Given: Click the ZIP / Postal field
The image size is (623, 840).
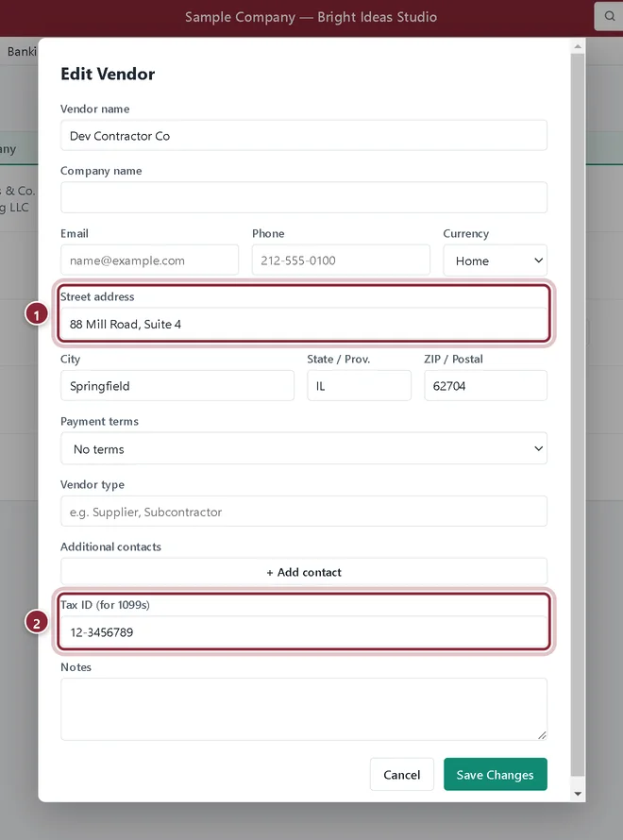Looking at the screenshot, I should pos(485,386).
